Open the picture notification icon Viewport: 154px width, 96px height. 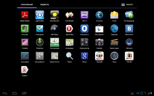pyautogui.click(x=132, y=93)
